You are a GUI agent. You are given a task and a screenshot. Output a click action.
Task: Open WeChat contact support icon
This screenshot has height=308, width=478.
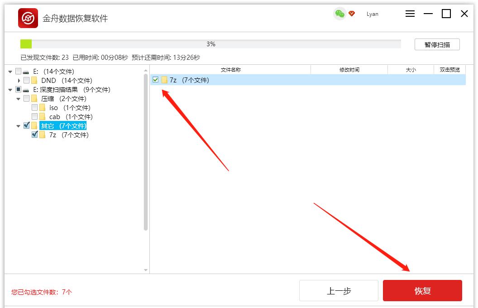(x=339, y=14)
